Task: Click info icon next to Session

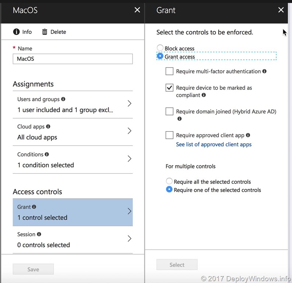Action: click(x=39, y=234)
